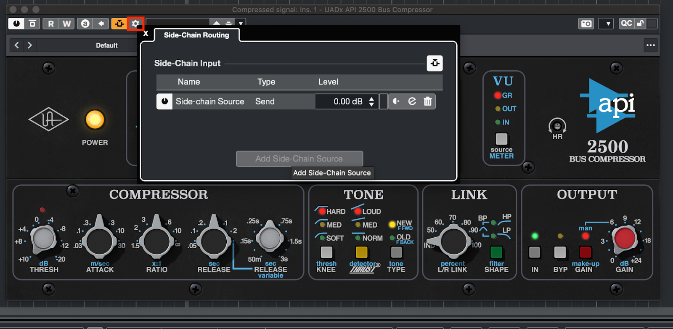Viewport: 673px width, 329px height.
Task: Click the variable RELEASE knob
Action: pyautogui.click(x=270, y=239)
